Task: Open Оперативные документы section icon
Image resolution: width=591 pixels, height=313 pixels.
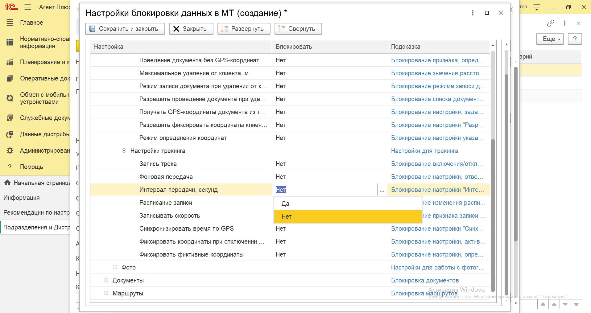Action: [x=10, y=78]
